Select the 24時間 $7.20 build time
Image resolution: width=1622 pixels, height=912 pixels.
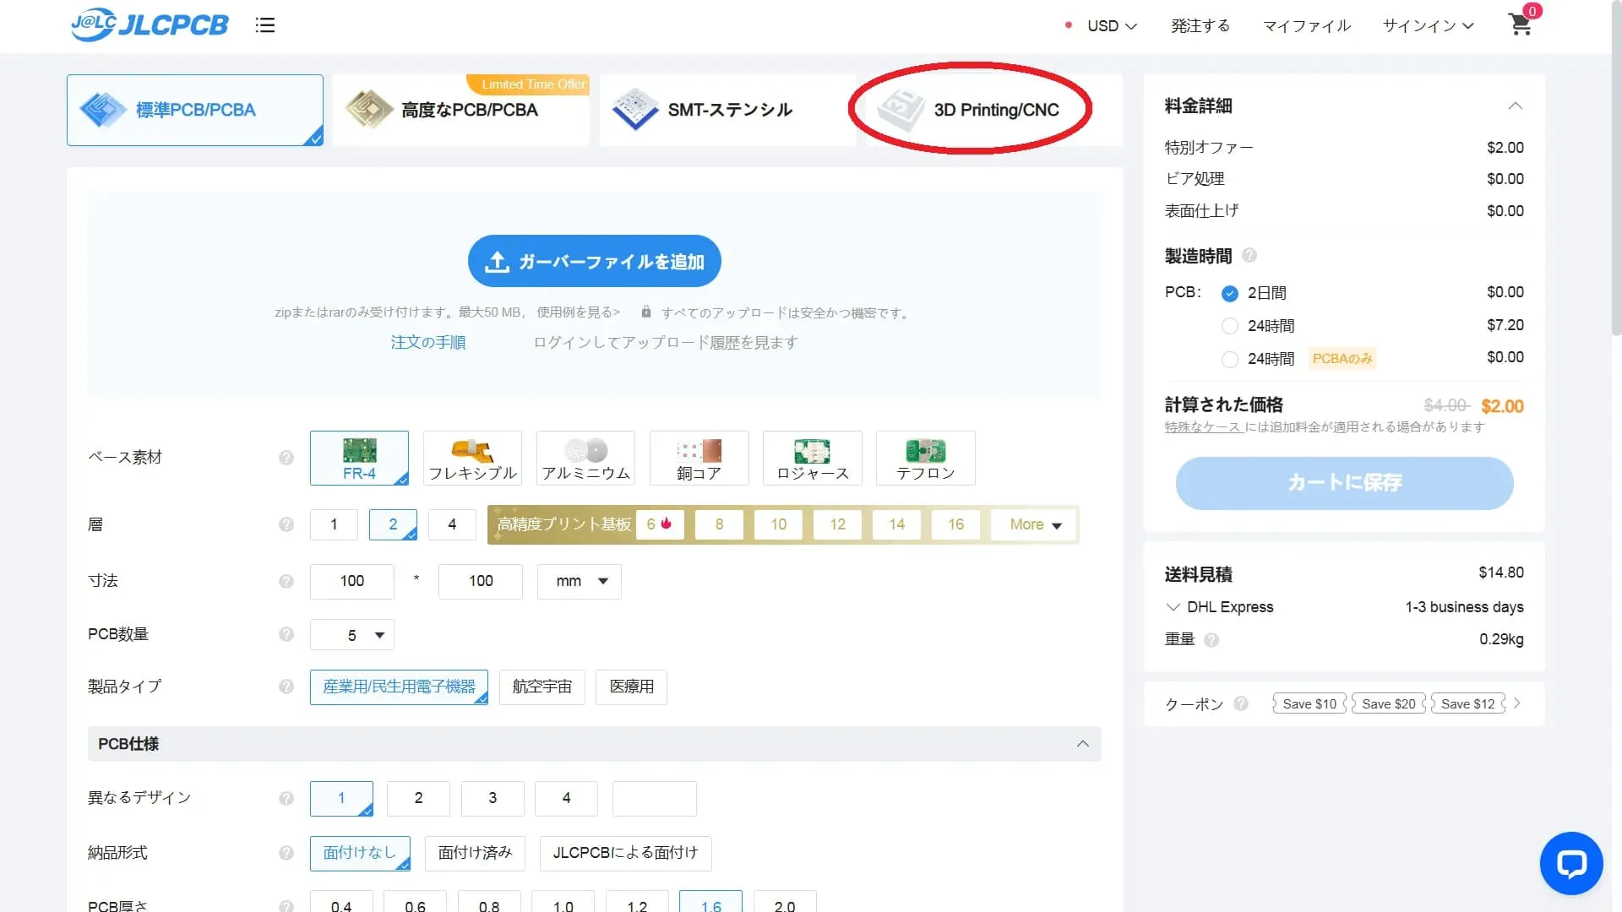coord(1230,326)
